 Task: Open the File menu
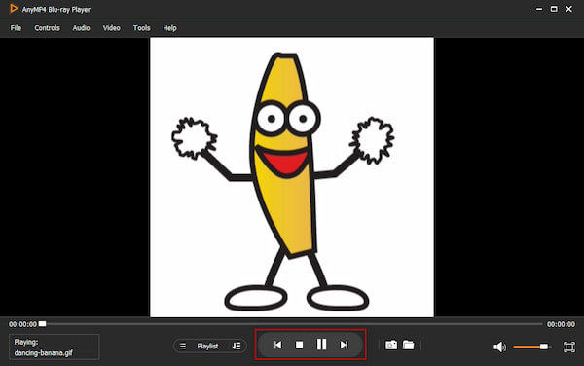16,28
